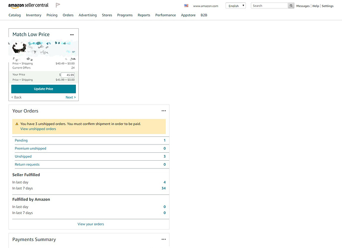
Task: Click the US flag marketplace icon
Action: point(186,5)
